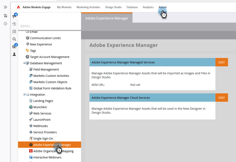Open the user profile icon in sidebar
236x162 pixels.
tap(14, 54)
